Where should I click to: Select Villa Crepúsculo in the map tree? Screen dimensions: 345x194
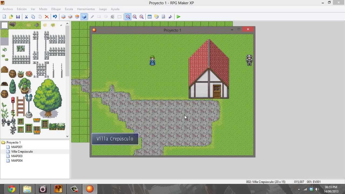(x=22, y=152)
